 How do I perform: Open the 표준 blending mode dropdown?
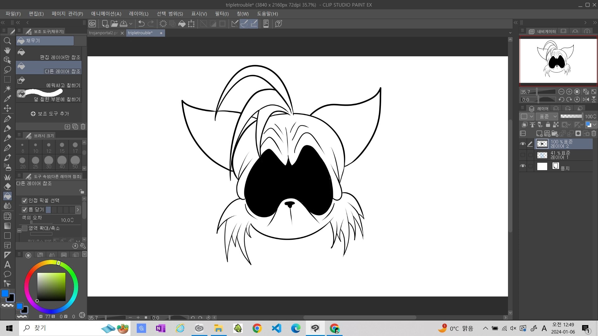[x=547, y=116]
